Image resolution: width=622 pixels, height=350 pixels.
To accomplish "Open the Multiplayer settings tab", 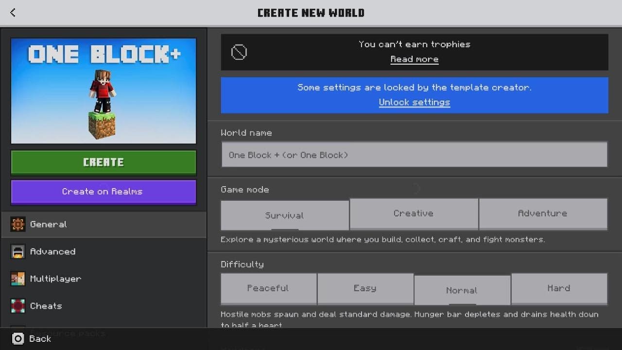I will click(104, 279).
